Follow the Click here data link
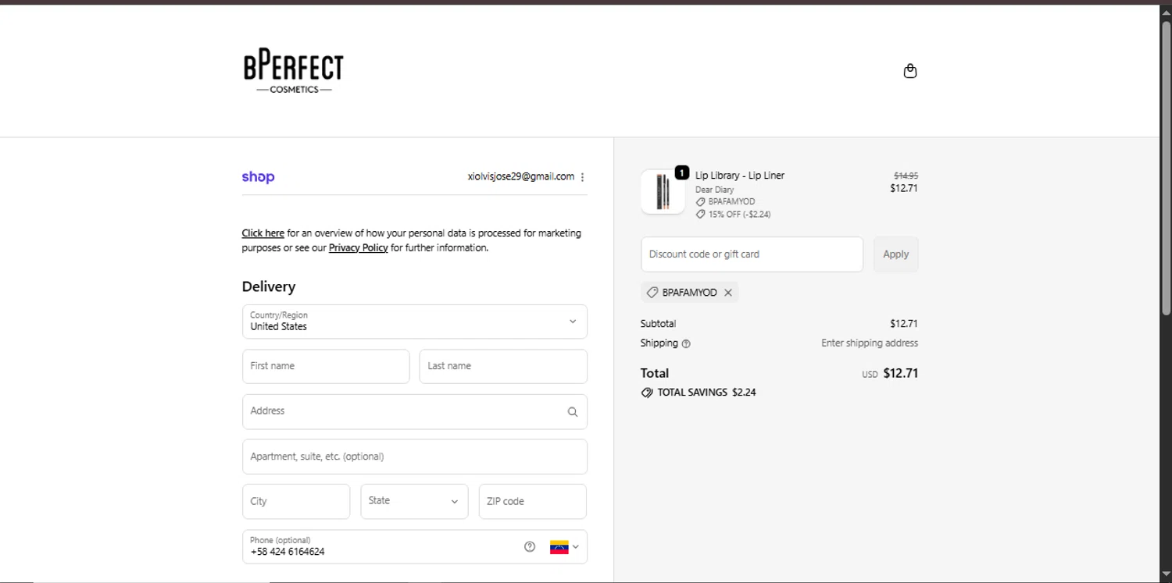The image size is (1172, 583). [263, 233]
